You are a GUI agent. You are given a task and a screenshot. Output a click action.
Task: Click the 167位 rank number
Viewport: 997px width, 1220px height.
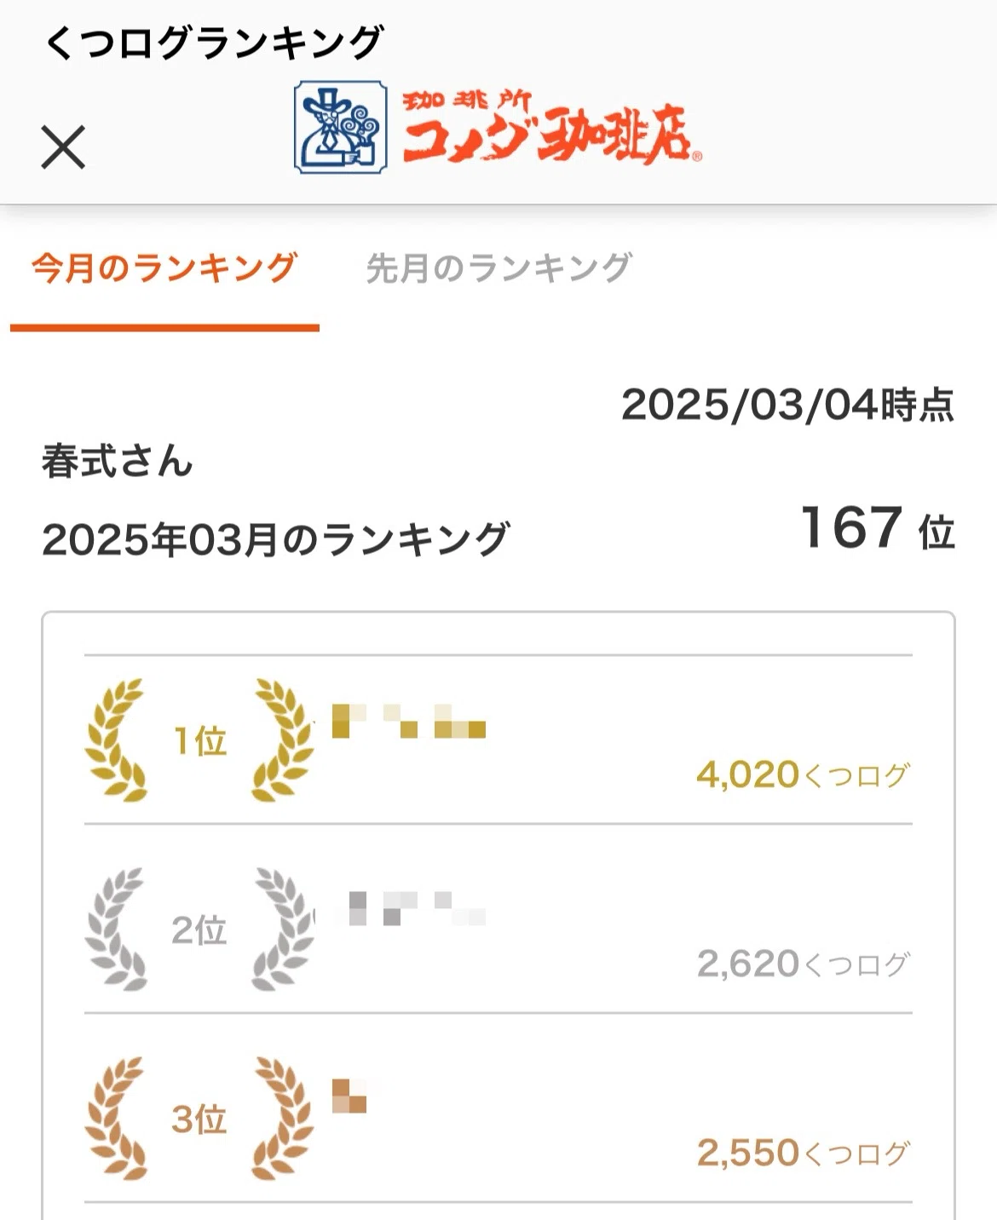tap(878, 527)
